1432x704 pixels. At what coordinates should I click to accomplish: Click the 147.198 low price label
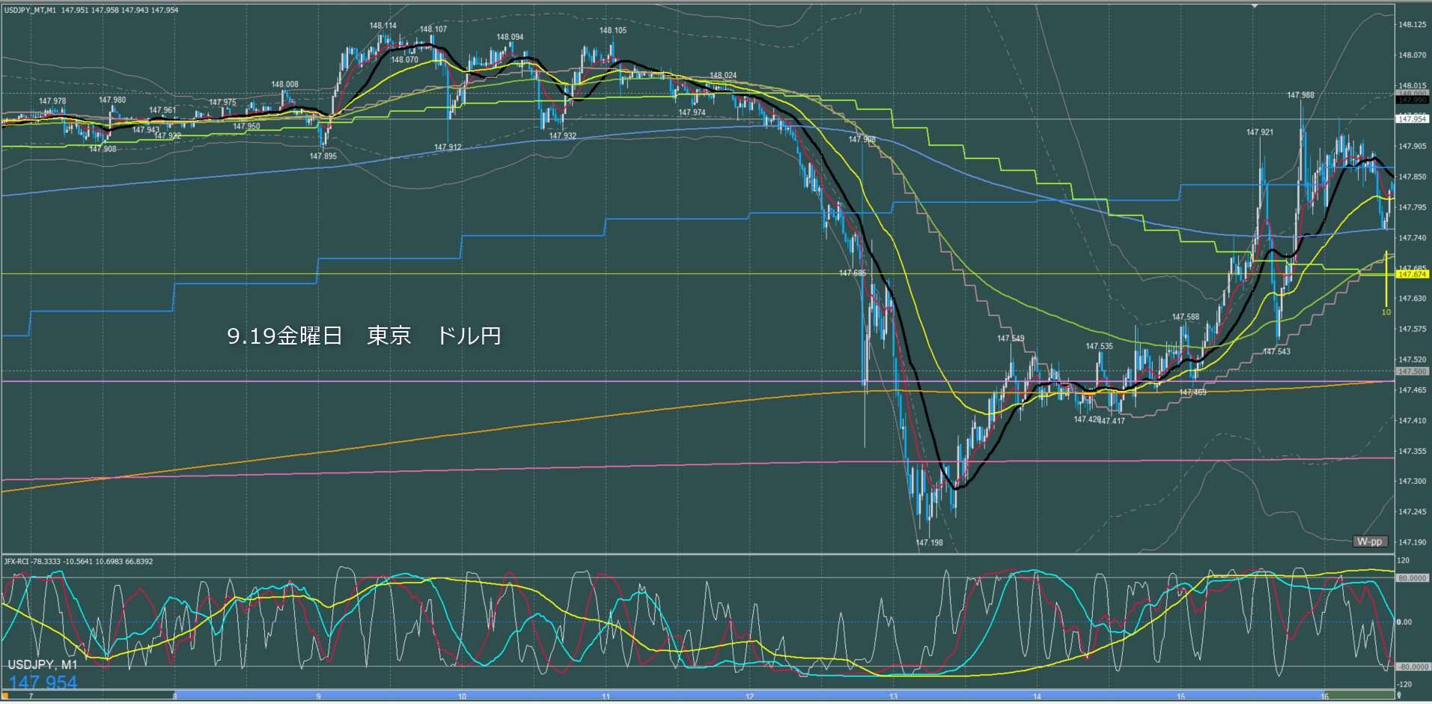929,543
